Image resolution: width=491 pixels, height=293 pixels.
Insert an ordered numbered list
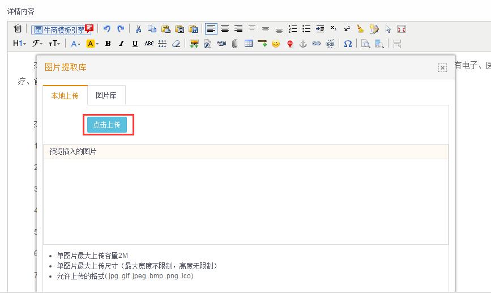[293, 29]
